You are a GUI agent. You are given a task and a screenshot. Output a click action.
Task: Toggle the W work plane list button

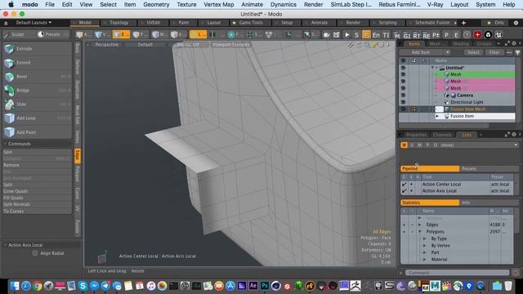404,145
